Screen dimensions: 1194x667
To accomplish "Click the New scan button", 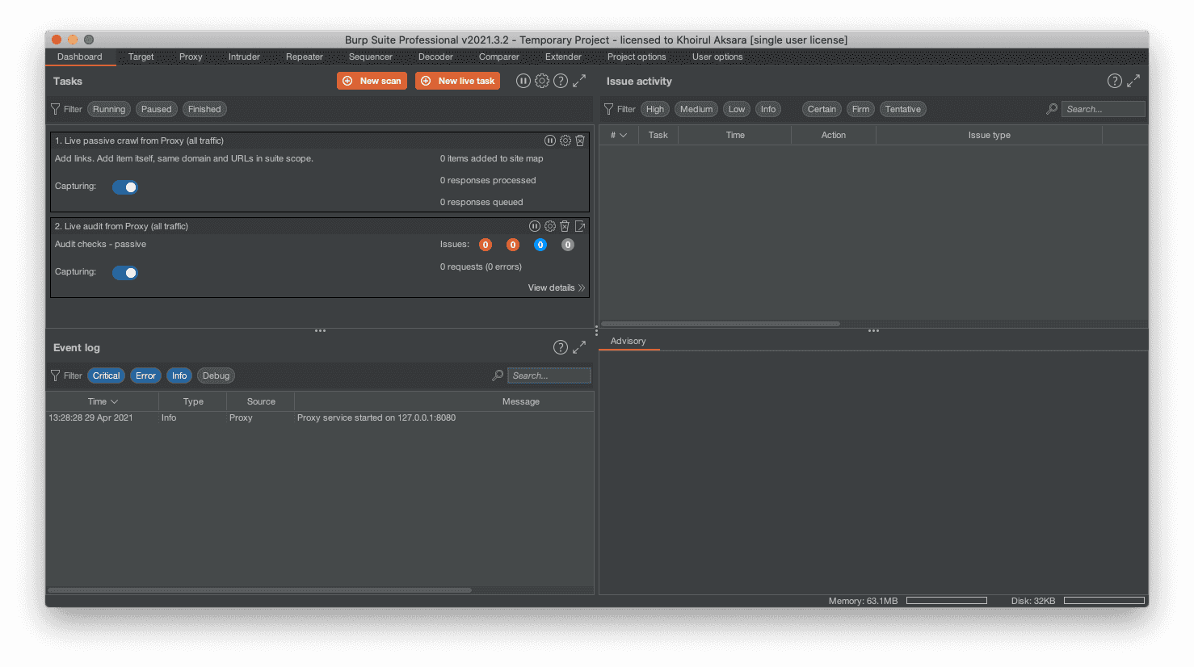I will pyautogui.click(x=372, y=81).
